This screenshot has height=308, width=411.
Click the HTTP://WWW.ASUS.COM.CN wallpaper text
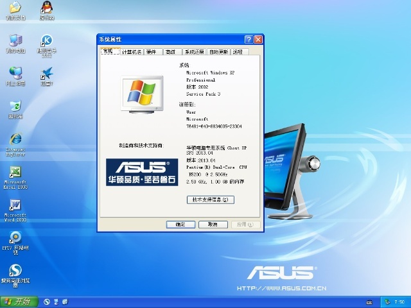tap(282, 288)
